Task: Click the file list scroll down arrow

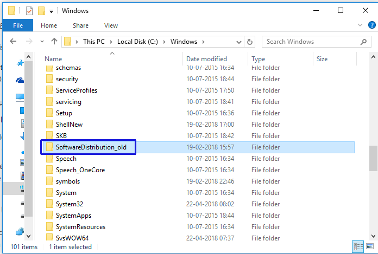Action: 374,236
